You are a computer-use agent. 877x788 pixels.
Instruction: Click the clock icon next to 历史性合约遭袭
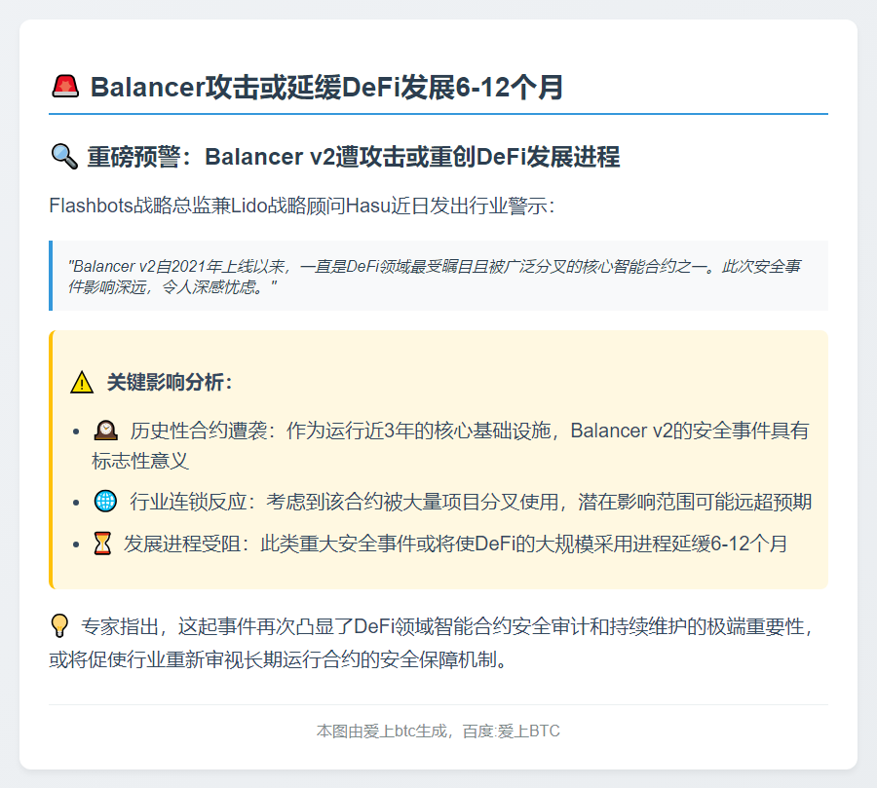[106, 429]
